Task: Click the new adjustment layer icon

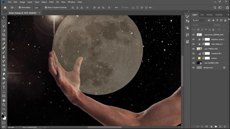Action: tap(211, 126)
